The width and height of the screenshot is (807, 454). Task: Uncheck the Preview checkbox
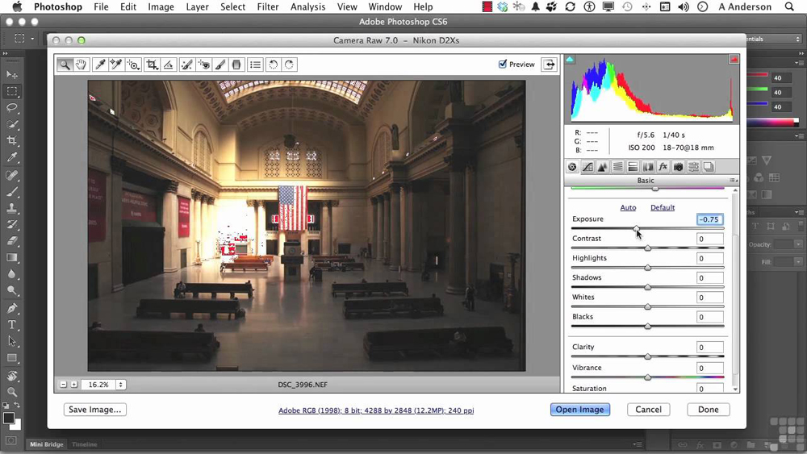click(503, 65)
